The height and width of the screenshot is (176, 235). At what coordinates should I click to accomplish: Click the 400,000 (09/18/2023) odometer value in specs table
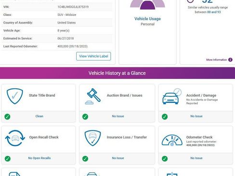point(72,46)
